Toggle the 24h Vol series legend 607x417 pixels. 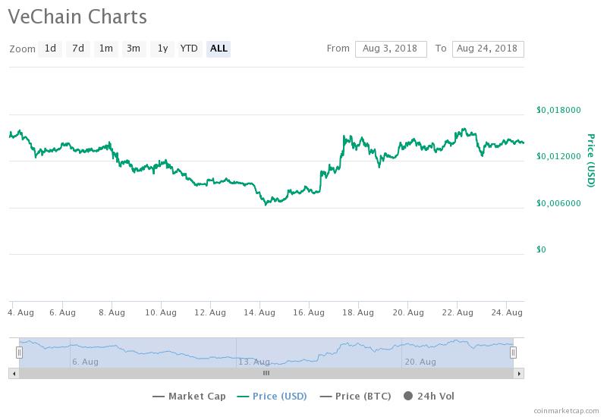pyautogui.click(x=429, y=396)
